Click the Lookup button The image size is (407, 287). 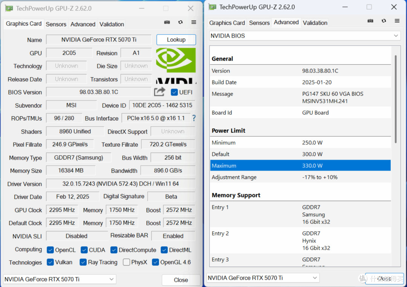pos(176,39)
